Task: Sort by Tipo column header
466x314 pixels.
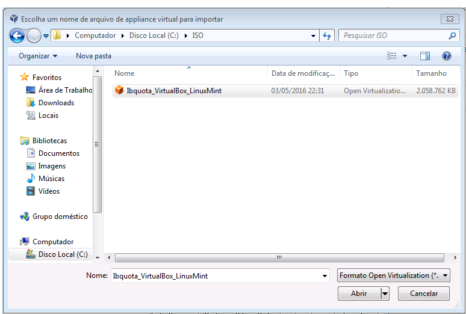Action: point(351,73)
